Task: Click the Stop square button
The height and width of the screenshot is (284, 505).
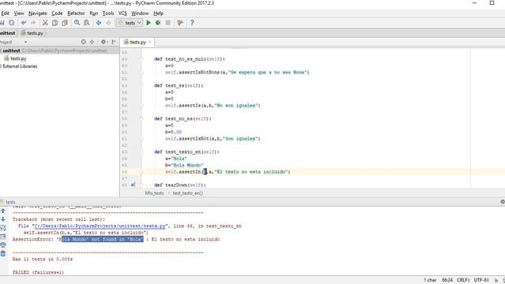Action: click(168, 23)
